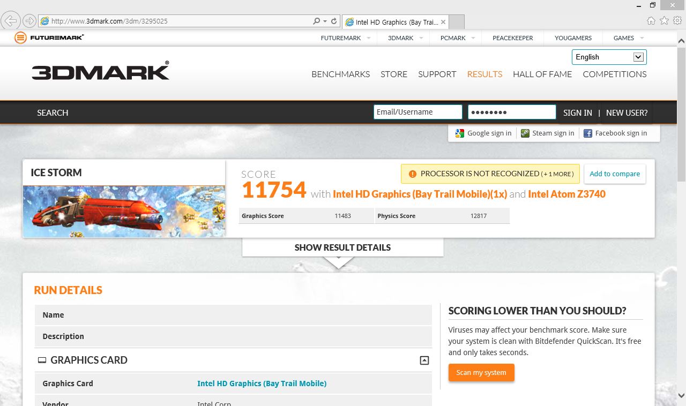Open the BENCHMARKS menu
The height and width of the screenshot is (406, 686).
341,74
